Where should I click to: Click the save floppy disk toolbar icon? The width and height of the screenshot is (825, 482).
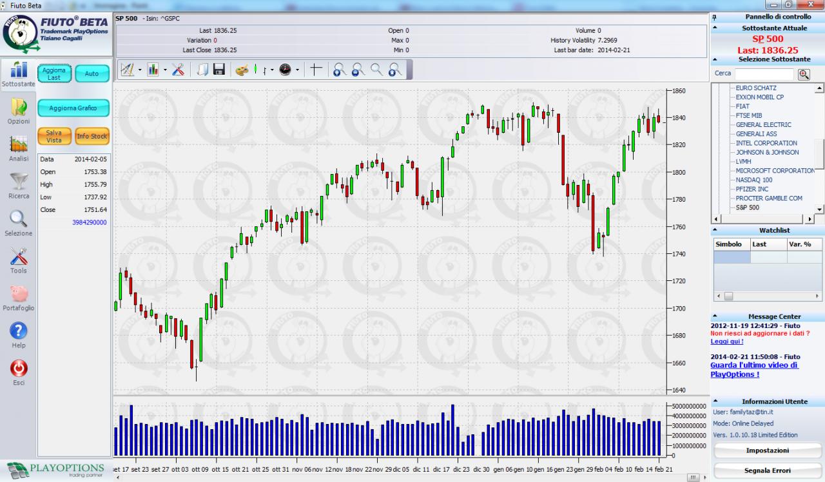[219, 70]
